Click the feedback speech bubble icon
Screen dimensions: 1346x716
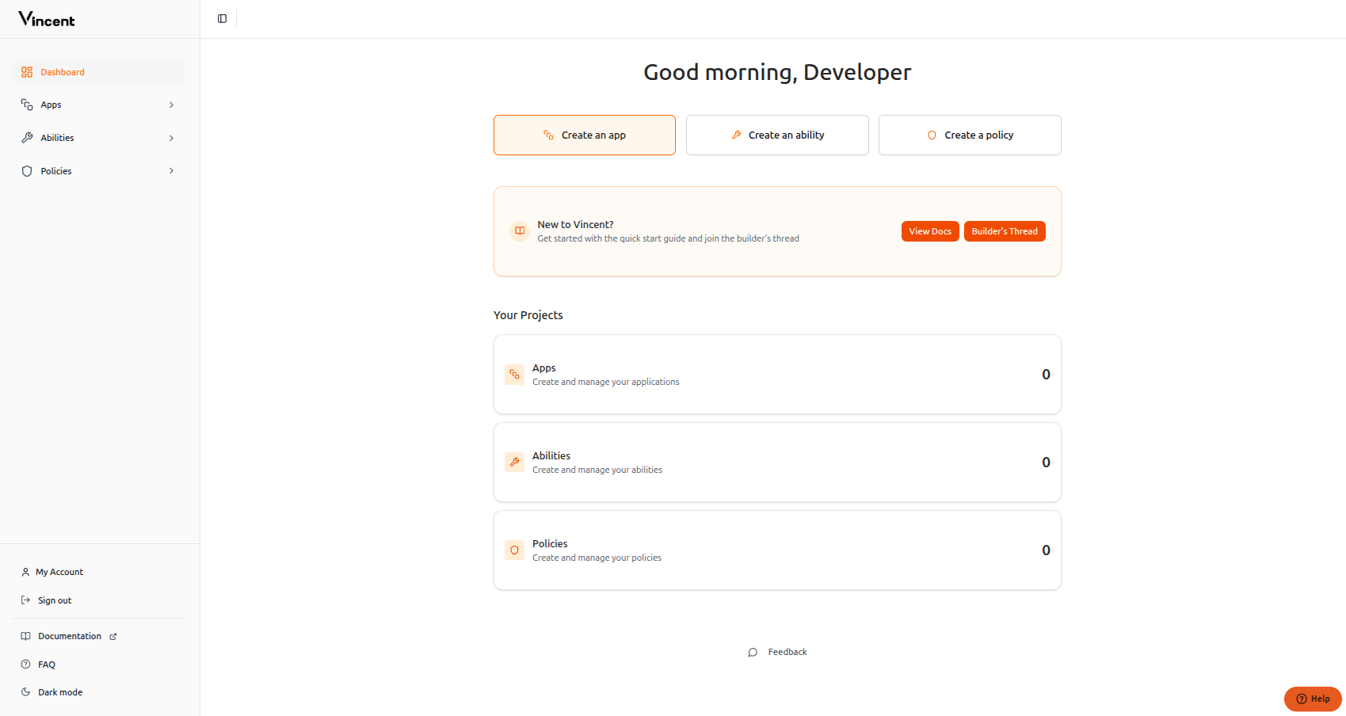point(753,652)
